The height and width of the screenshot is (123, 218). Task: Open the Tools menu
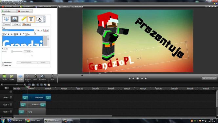(19, 4)
